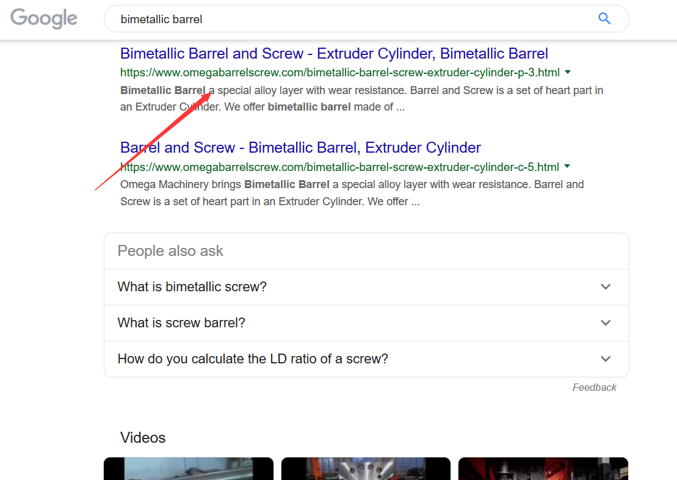This screenshot has width=677, height=480.
Task: Open the third video thumbnail
Action: pos(543,468)
